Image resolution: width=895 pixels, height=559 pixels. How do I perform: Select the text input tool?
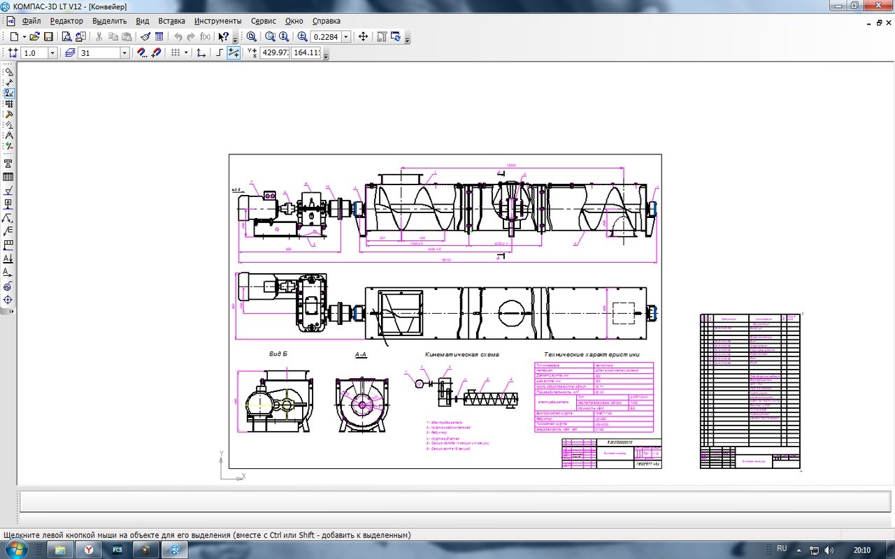tap(8, 163)
